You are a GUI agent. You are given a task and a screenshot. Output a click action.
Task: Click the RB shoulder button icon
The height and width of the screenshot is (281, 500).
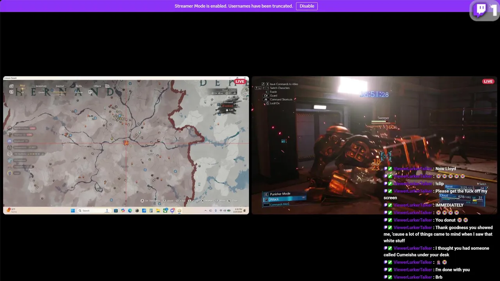pyautogui.click(x=107, y=86)
